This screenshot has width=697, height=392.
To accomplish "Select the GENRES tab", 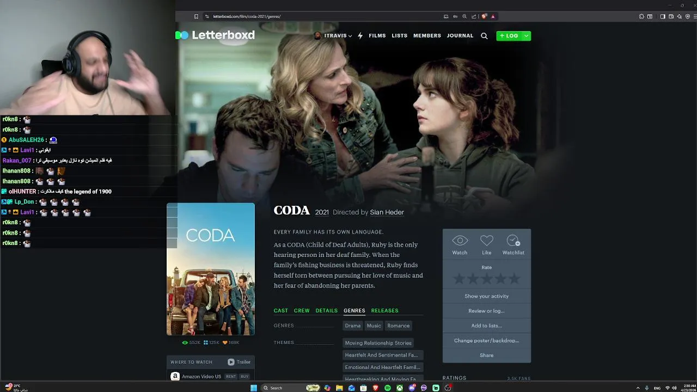I will click(354, 310).
